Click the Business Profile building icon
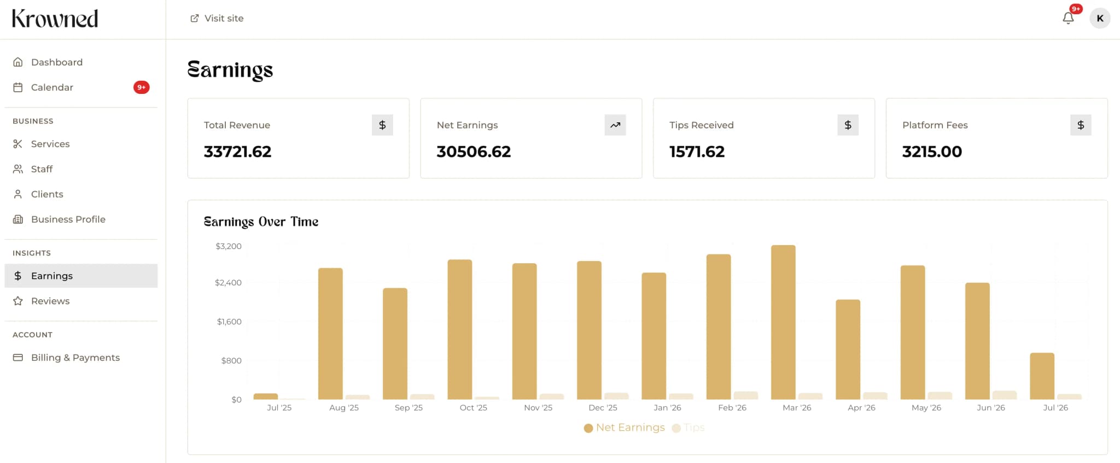Viewport: 1120px width, 463px height. [18, 219]
